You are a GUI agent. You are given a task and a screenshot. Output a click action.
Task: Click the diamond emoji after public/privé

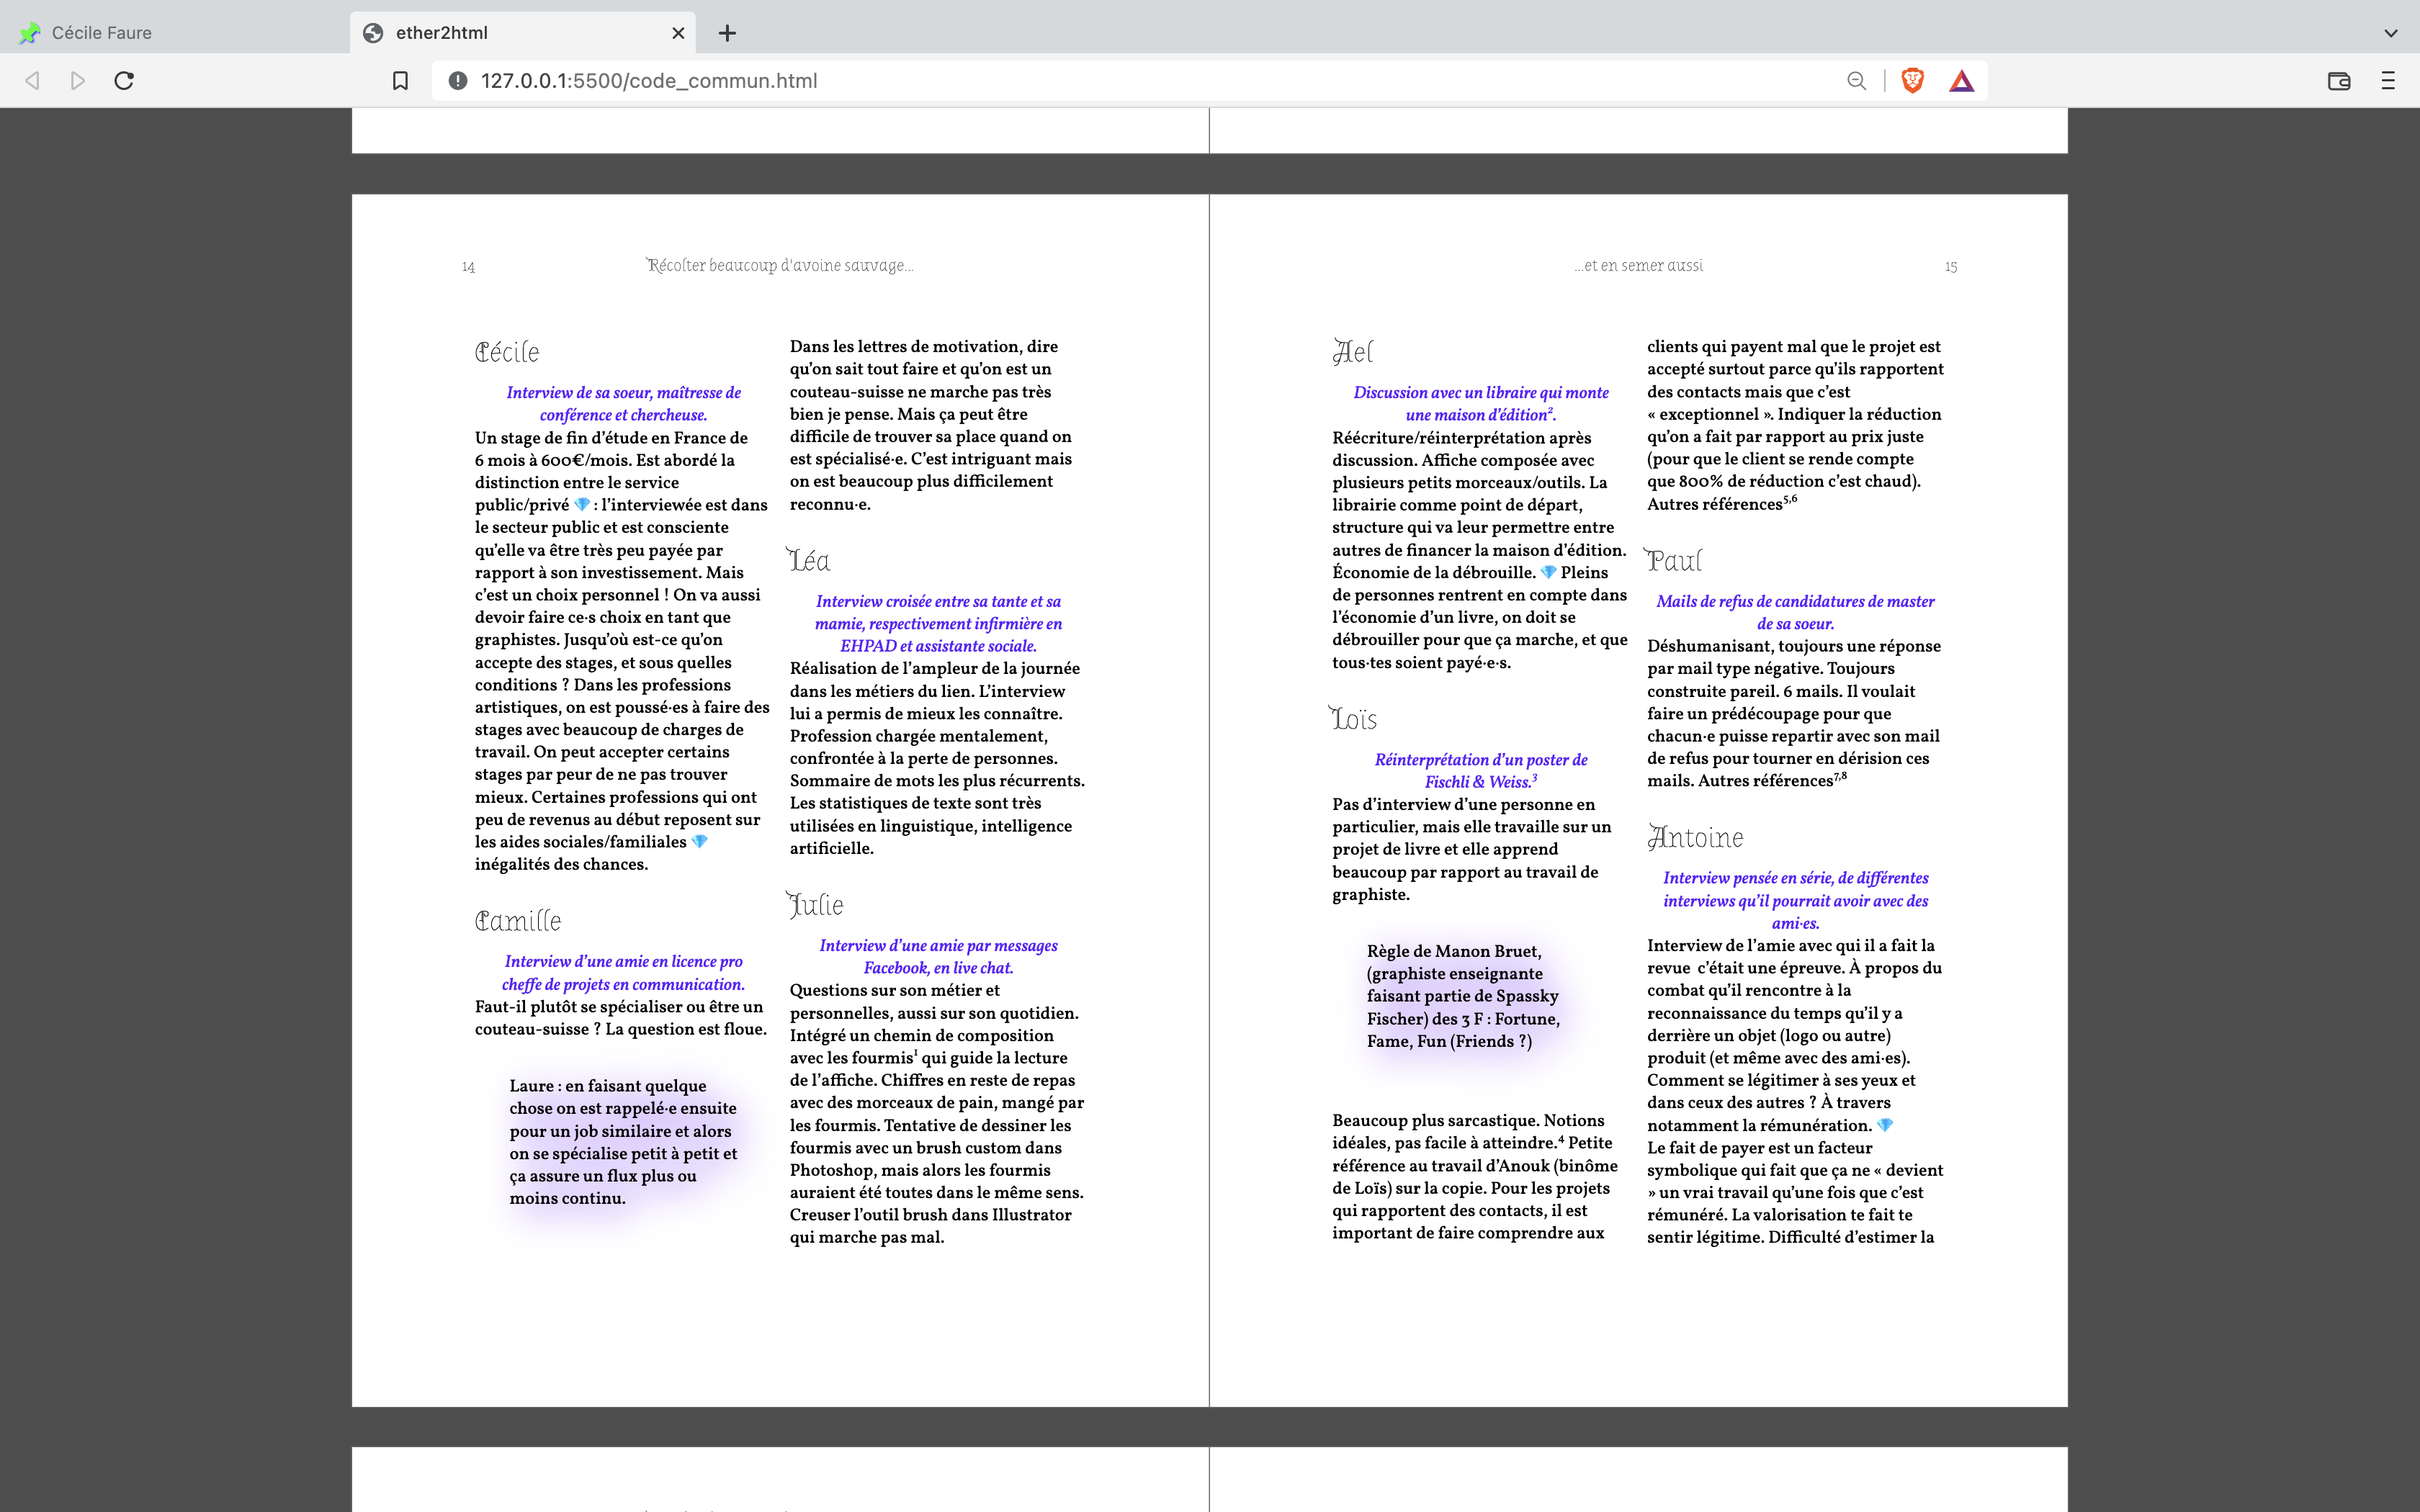coord(581,505)
